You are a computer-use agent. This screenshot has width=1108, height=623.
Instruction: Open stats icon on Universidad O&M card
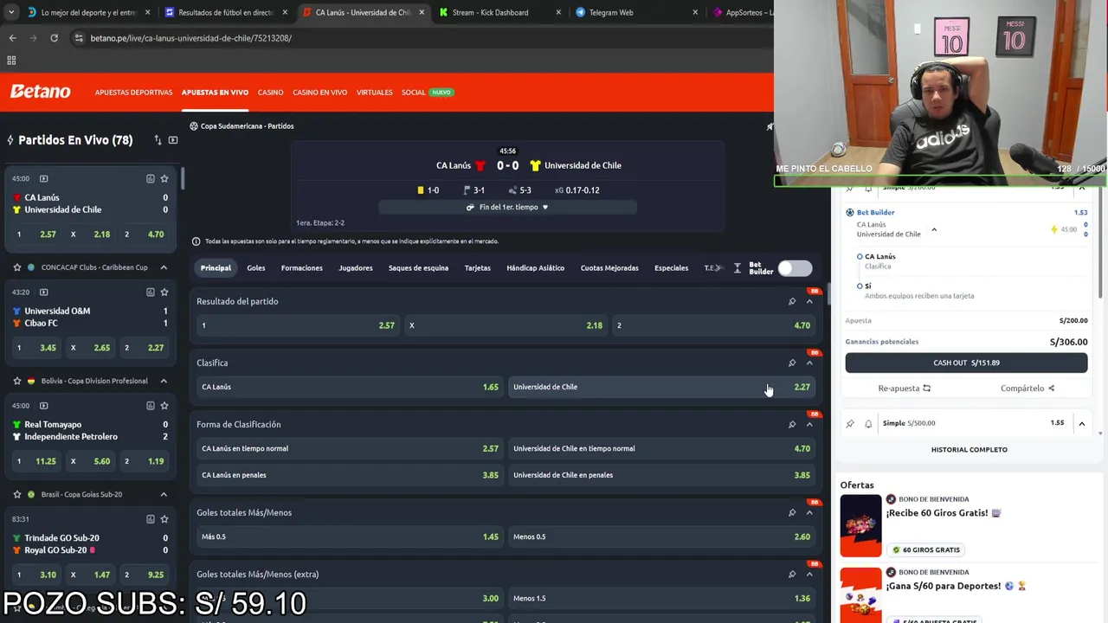(150, 292)
